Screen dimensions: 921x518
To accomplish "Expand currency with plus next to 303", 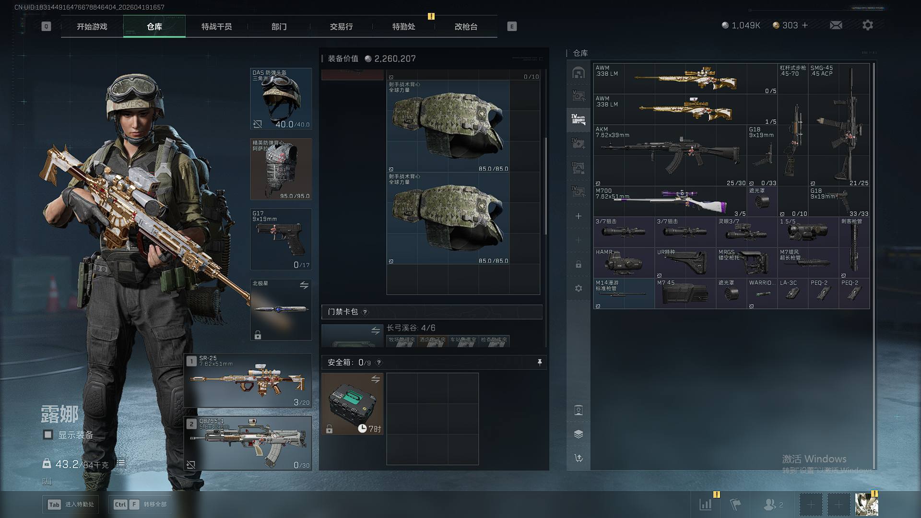I will 805,25.
